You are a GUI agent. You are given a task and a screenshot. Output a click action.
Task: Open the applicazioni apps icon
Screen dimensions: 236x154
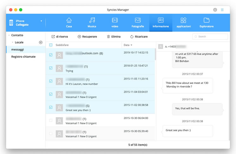click(x=183, y=20)
